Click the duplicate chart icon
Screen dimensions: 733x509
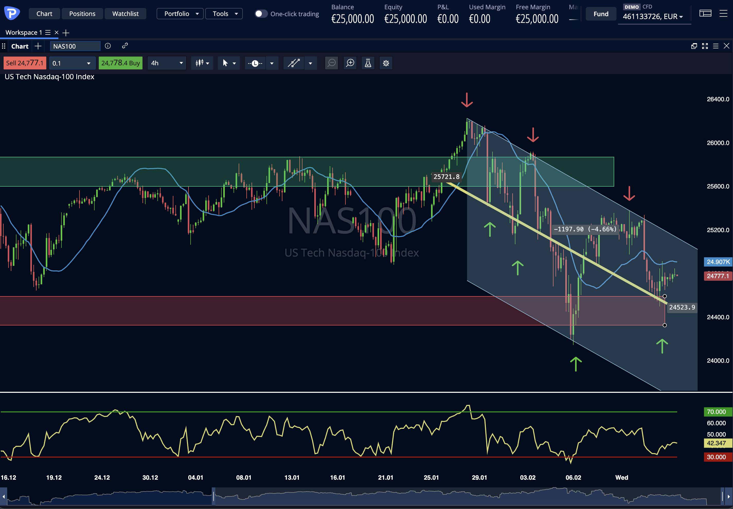694,46
